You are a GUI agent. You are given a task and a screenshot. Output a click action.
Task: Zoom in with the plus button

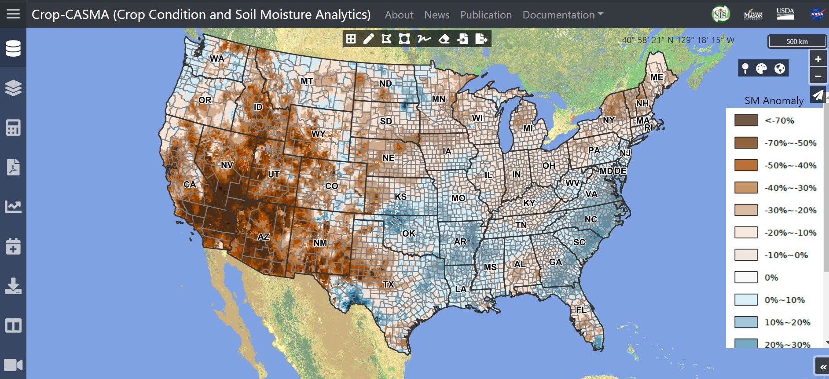coord(818,59)
